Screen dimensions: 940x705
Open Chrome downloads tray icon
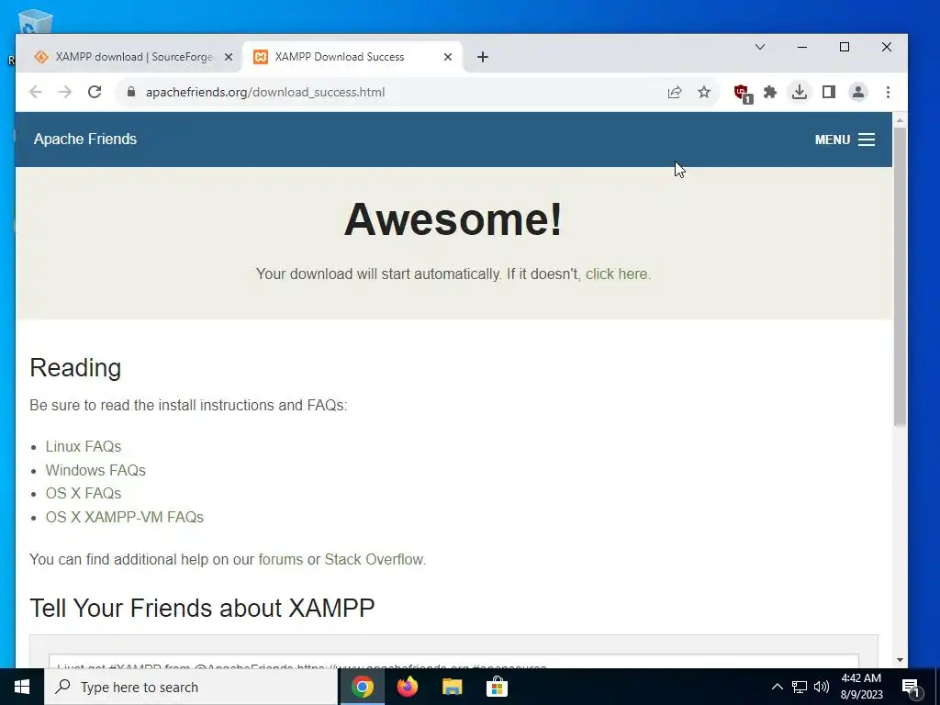[x=800, y=93]
